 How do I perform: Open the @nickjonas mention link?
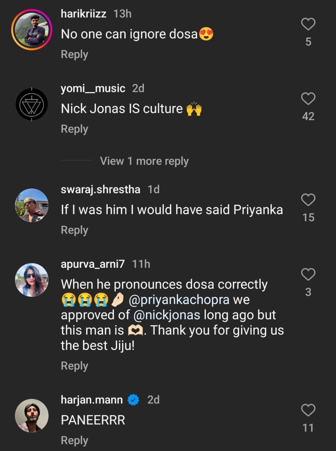coord(167,315)
